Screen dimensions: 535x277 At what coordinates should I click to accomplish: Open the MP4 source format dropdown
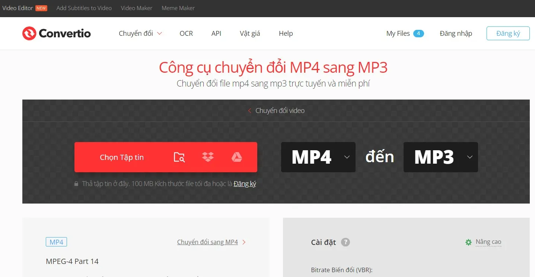tap(318, 157)
